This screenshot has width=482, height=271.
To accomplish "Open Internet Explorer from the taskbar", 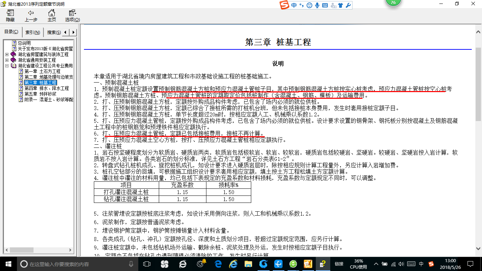I will (233, 264).
